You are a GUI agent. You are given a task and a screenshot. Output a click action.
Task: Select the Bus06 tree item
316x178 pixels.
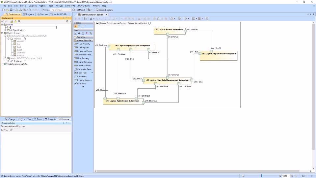19,50
